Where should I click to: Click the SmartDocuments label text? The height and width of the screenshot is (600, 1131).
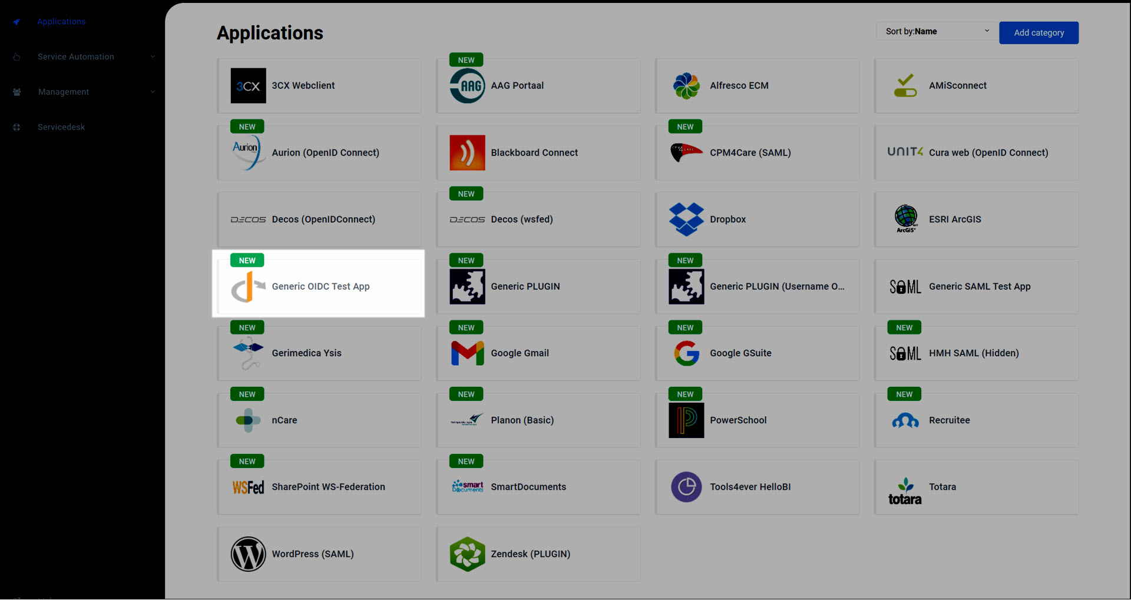pyautogui.click(x=528, y=487)
